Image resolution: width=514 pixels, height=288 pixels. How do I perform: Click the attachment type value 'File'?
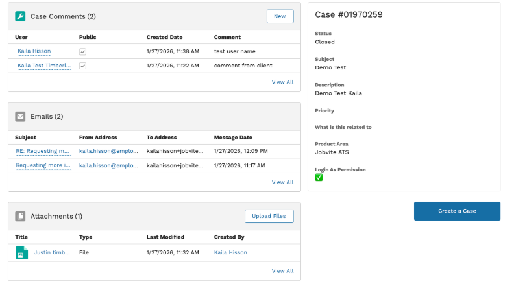pos(84,252)
